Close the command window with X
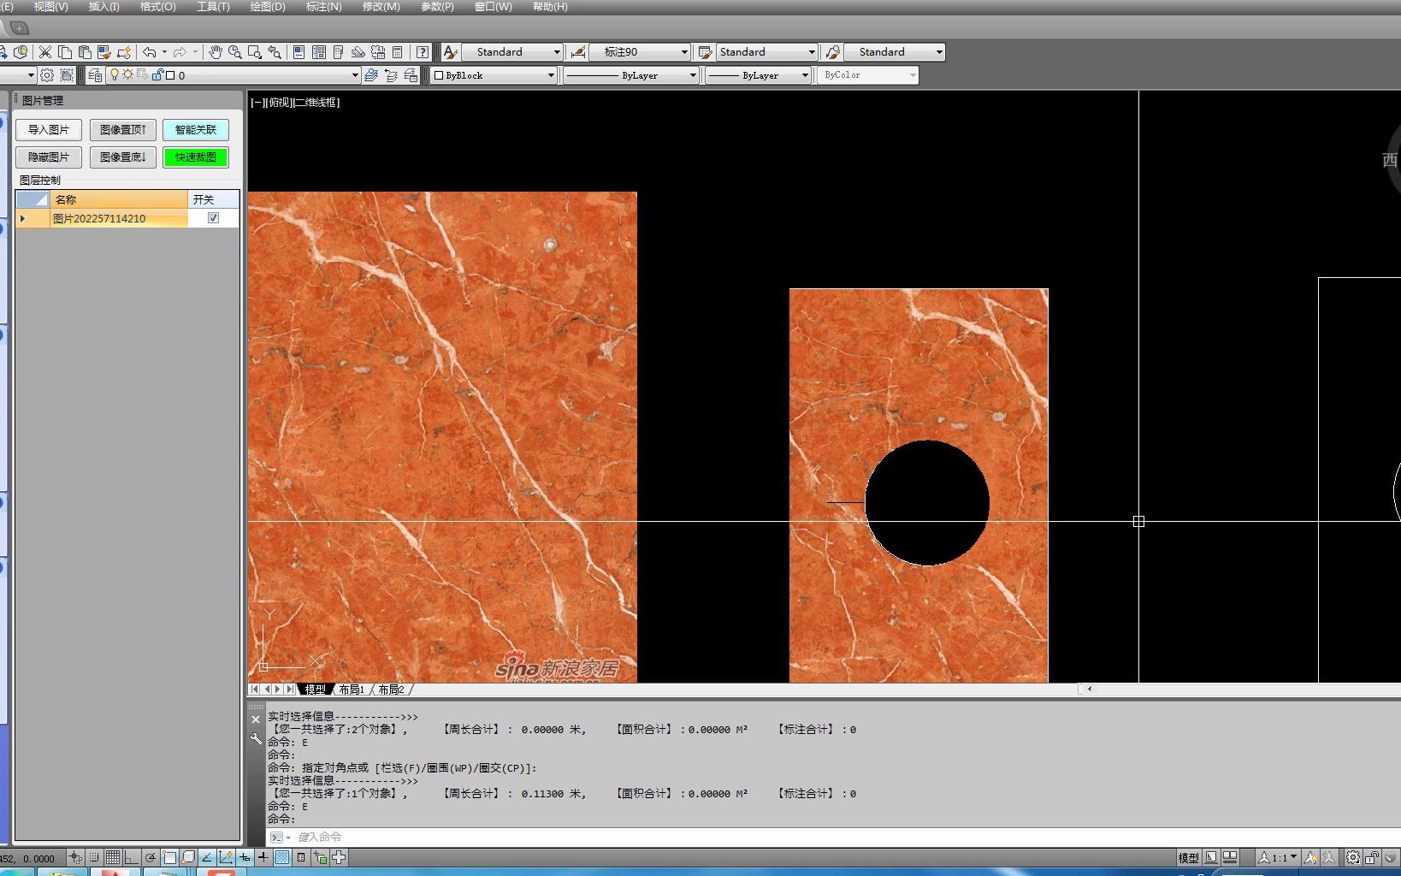This screenshot has width=1401, height=876. [x=255, y=719]
